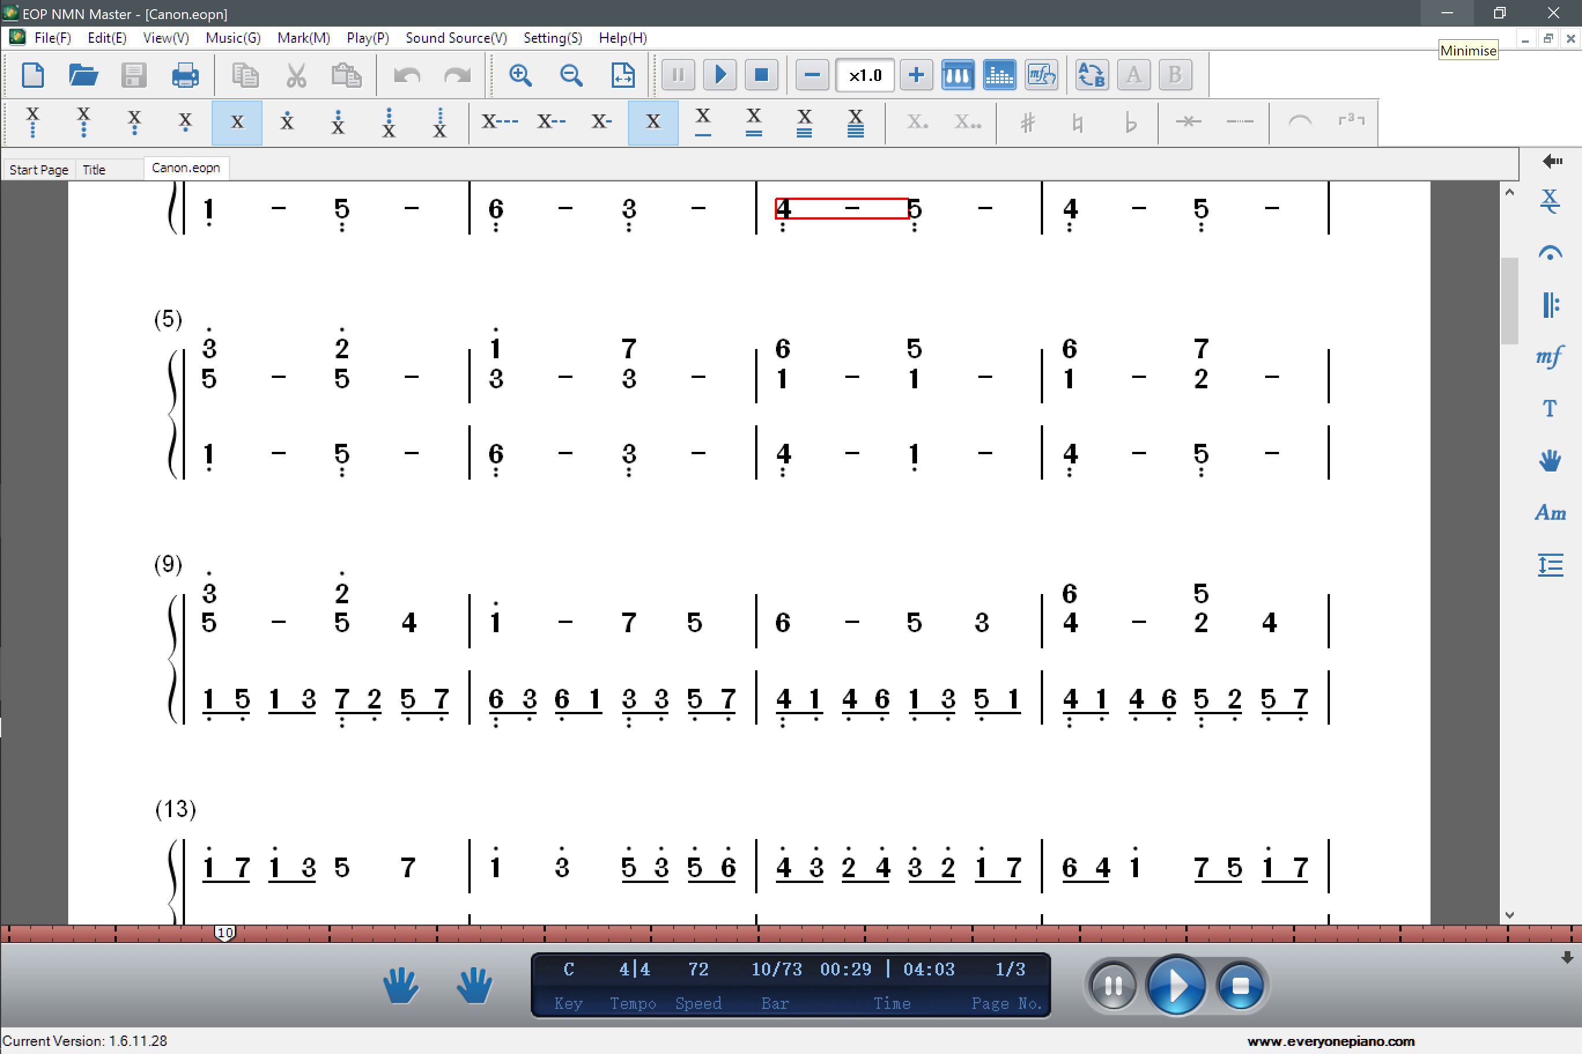
Task: Select note with one high-octave dot
Action: click(x=287, y=123)
